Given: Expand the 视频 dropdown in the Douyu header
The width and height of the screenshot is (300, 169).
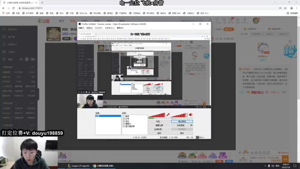Looking at the screenshot, I should [97, 21].
